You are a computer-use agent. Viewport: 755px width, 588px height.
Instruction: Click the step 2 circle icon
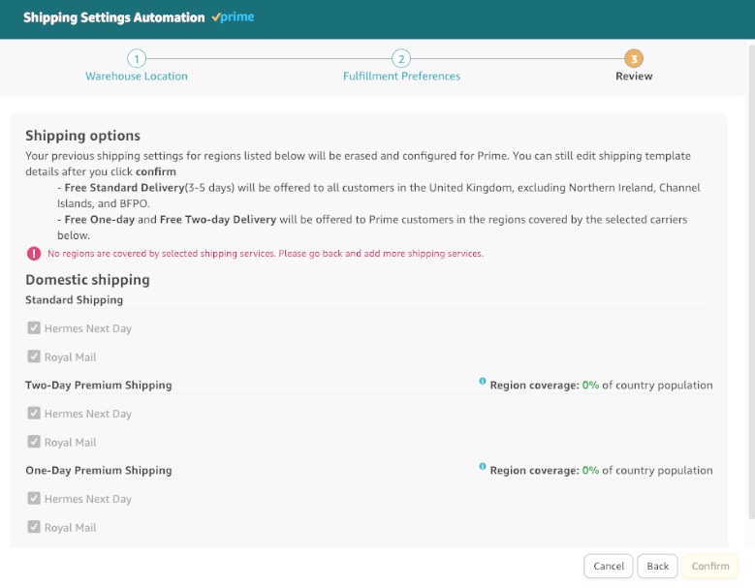pos(401,58)
